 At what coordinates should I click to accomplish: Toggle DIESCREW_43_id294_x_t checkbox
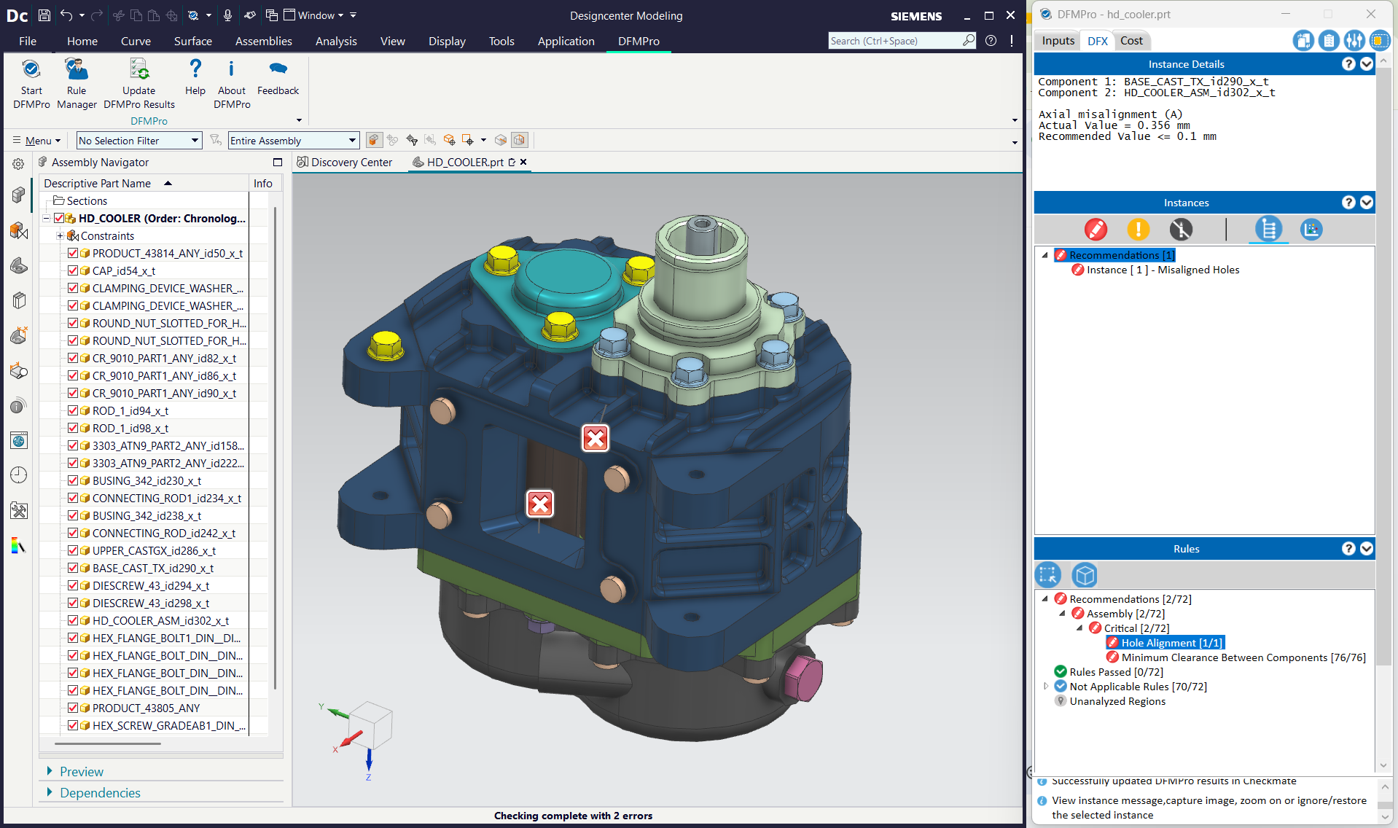pos(73,586)
